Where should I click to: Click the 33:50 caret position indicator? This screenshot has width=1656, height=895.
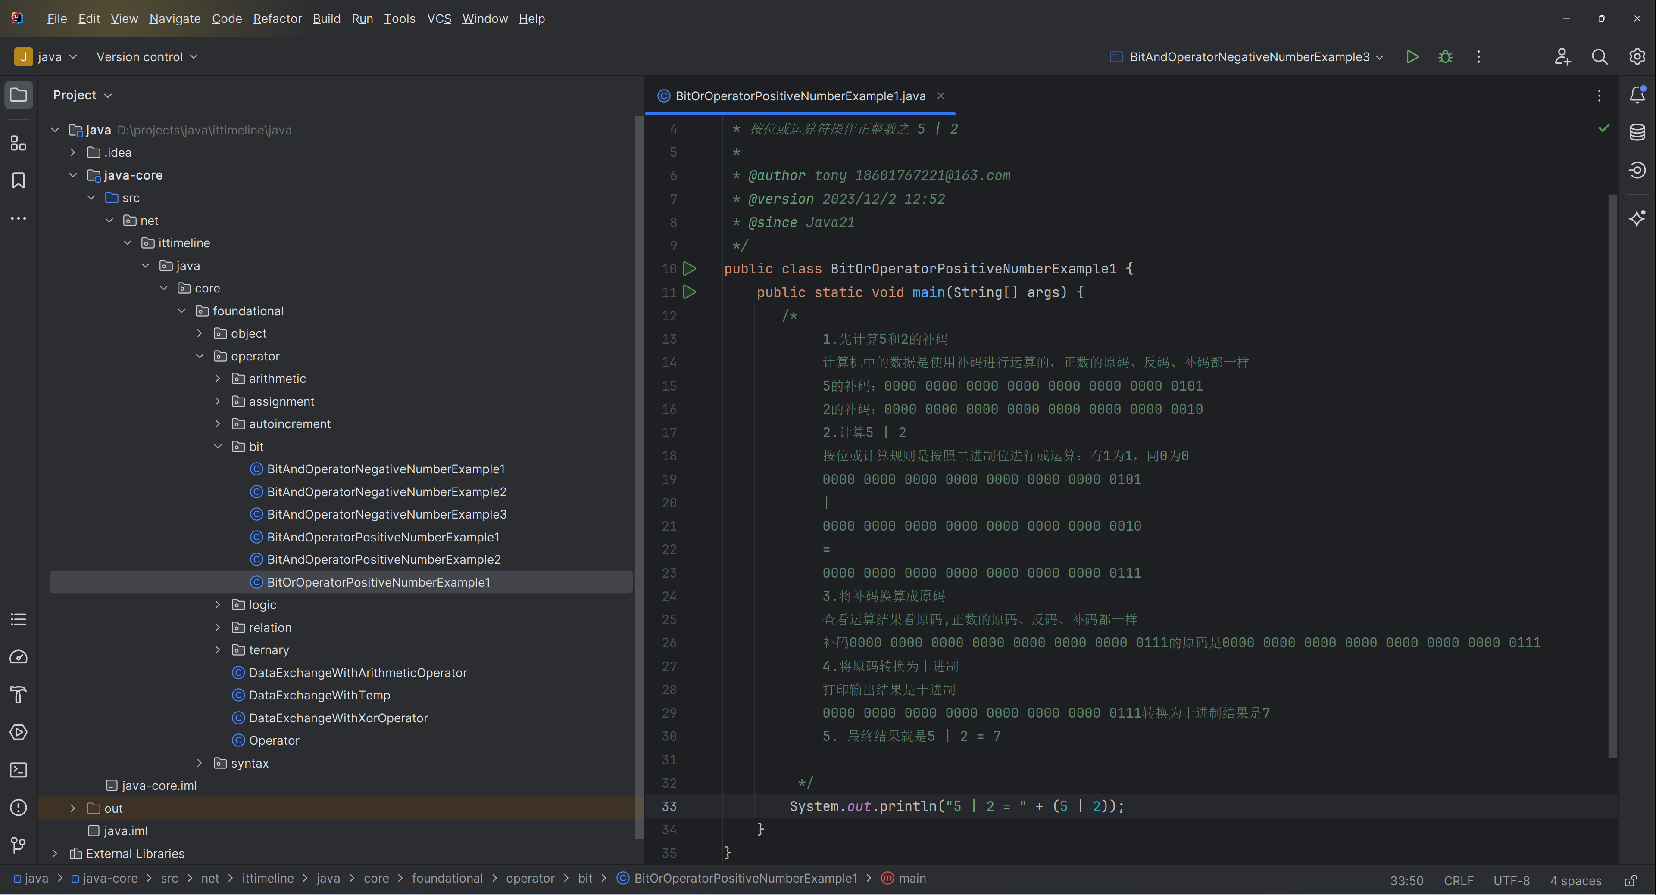point(1406,880)
